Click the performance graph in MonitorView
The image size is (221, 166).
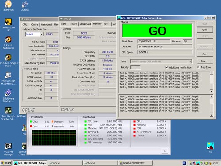point(54,138)
